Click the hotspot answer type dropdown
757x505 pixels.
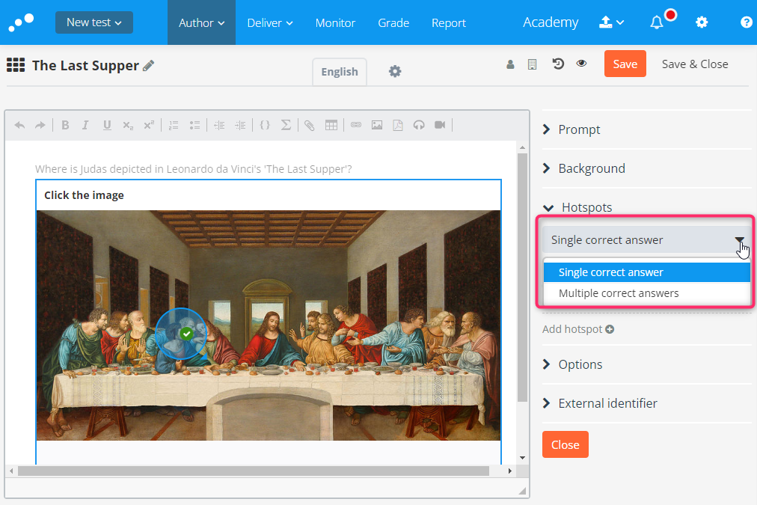[646, 240]
